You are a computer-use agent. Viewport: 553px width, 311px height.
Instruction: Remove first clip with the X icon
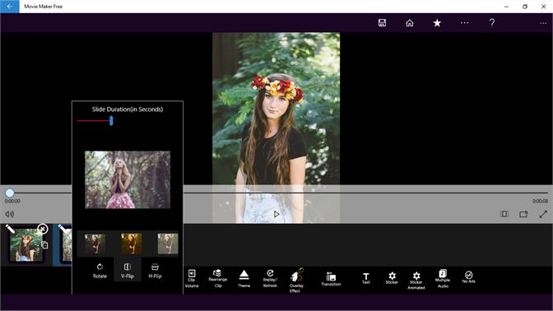(x=43, y=230)
